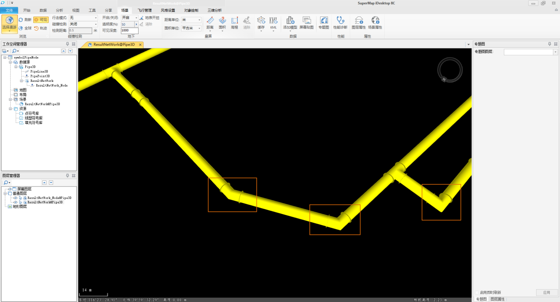Toggle visibility of 屏幕图层 layer
This screenshot has width=560, height=302.
pyautogui.click(x=10, y=189)
